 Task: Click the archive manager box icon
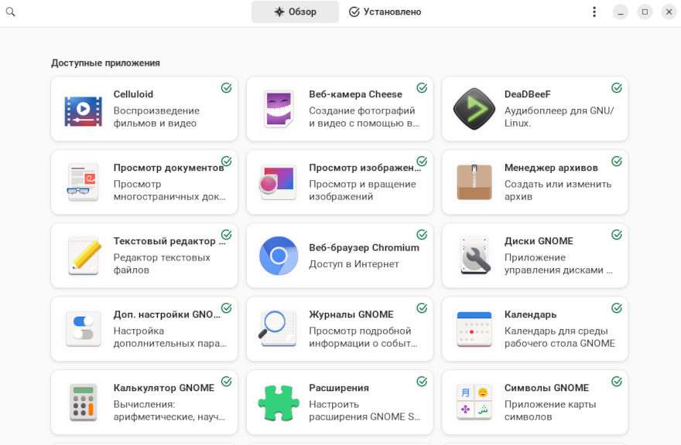(474, 182)
